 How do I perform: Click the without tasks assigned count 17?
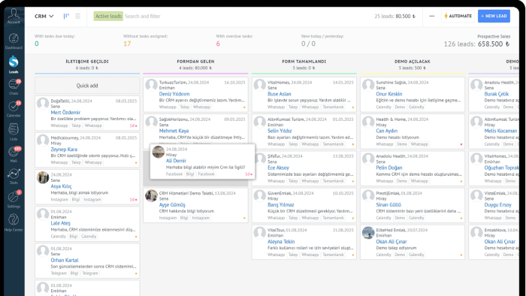point(127,44)
